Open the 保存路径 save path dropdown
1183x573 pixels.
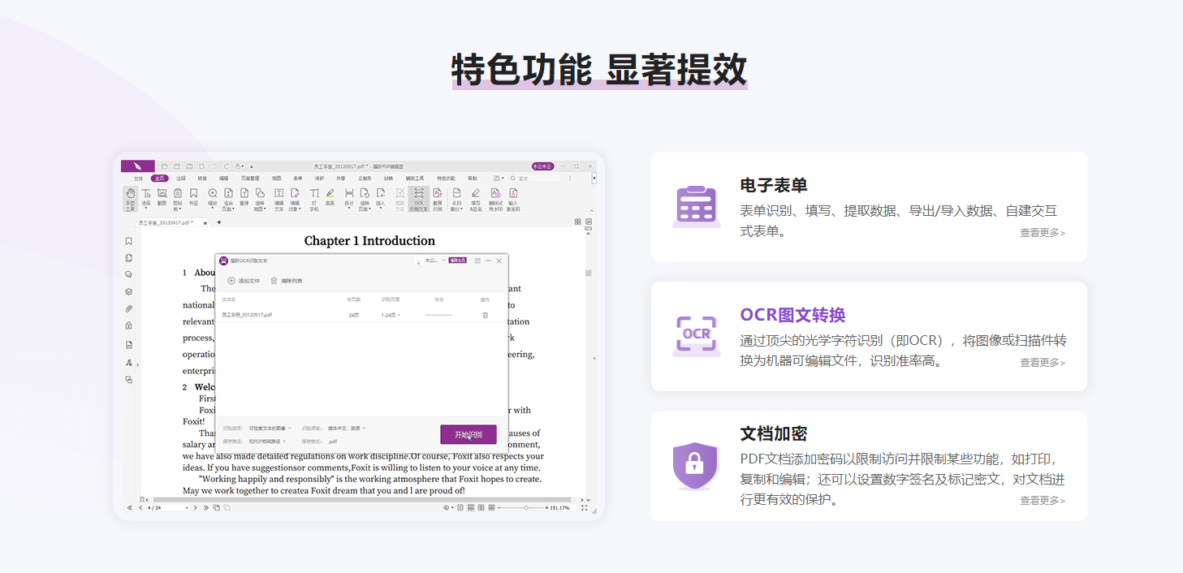[266, 442]
